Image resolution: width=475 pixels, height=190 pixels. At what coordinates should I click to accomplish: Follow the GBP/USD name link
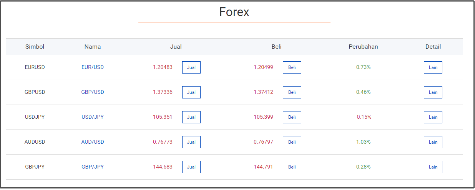tap(93, 92)
